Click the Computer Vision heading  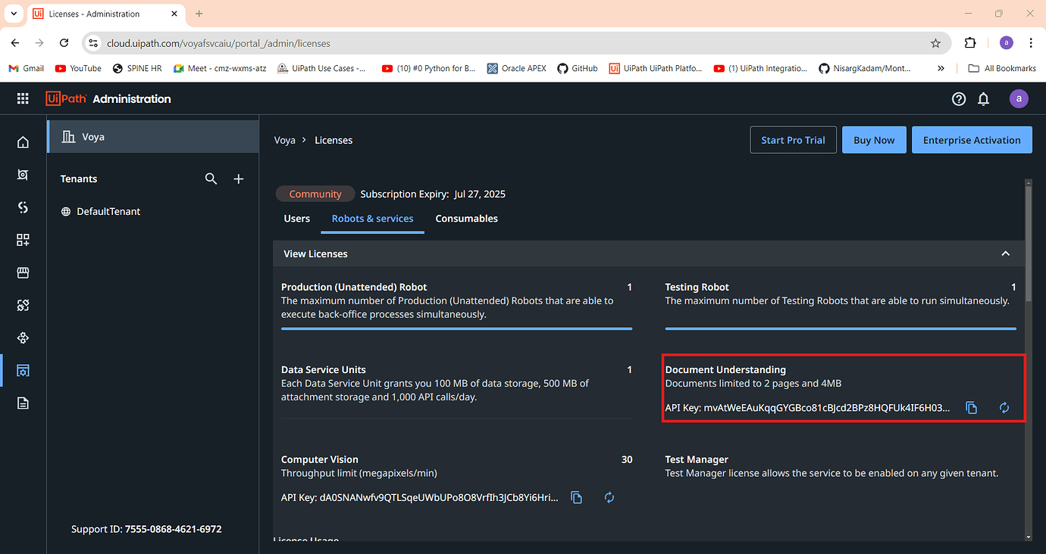click(320, 459)
